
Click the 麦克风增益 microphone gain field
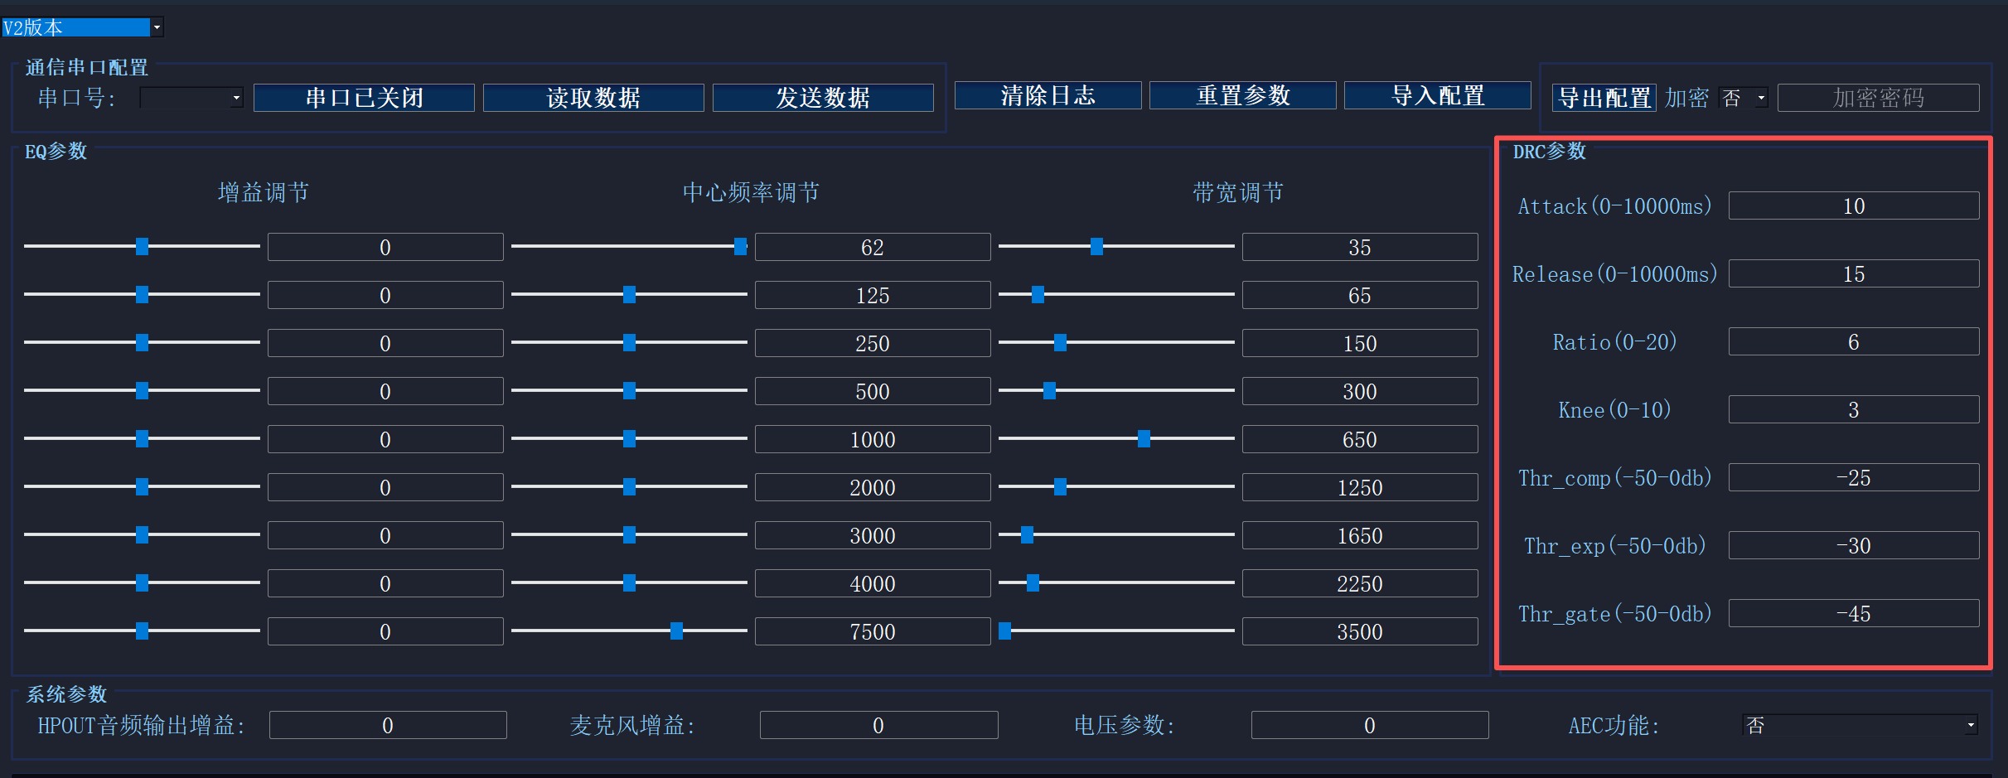[x=878, y=724]
